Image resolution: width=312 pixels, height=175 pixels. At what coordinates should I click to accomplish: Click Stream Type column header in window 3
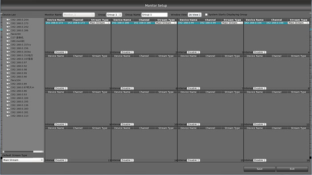(x=232, y=20)
